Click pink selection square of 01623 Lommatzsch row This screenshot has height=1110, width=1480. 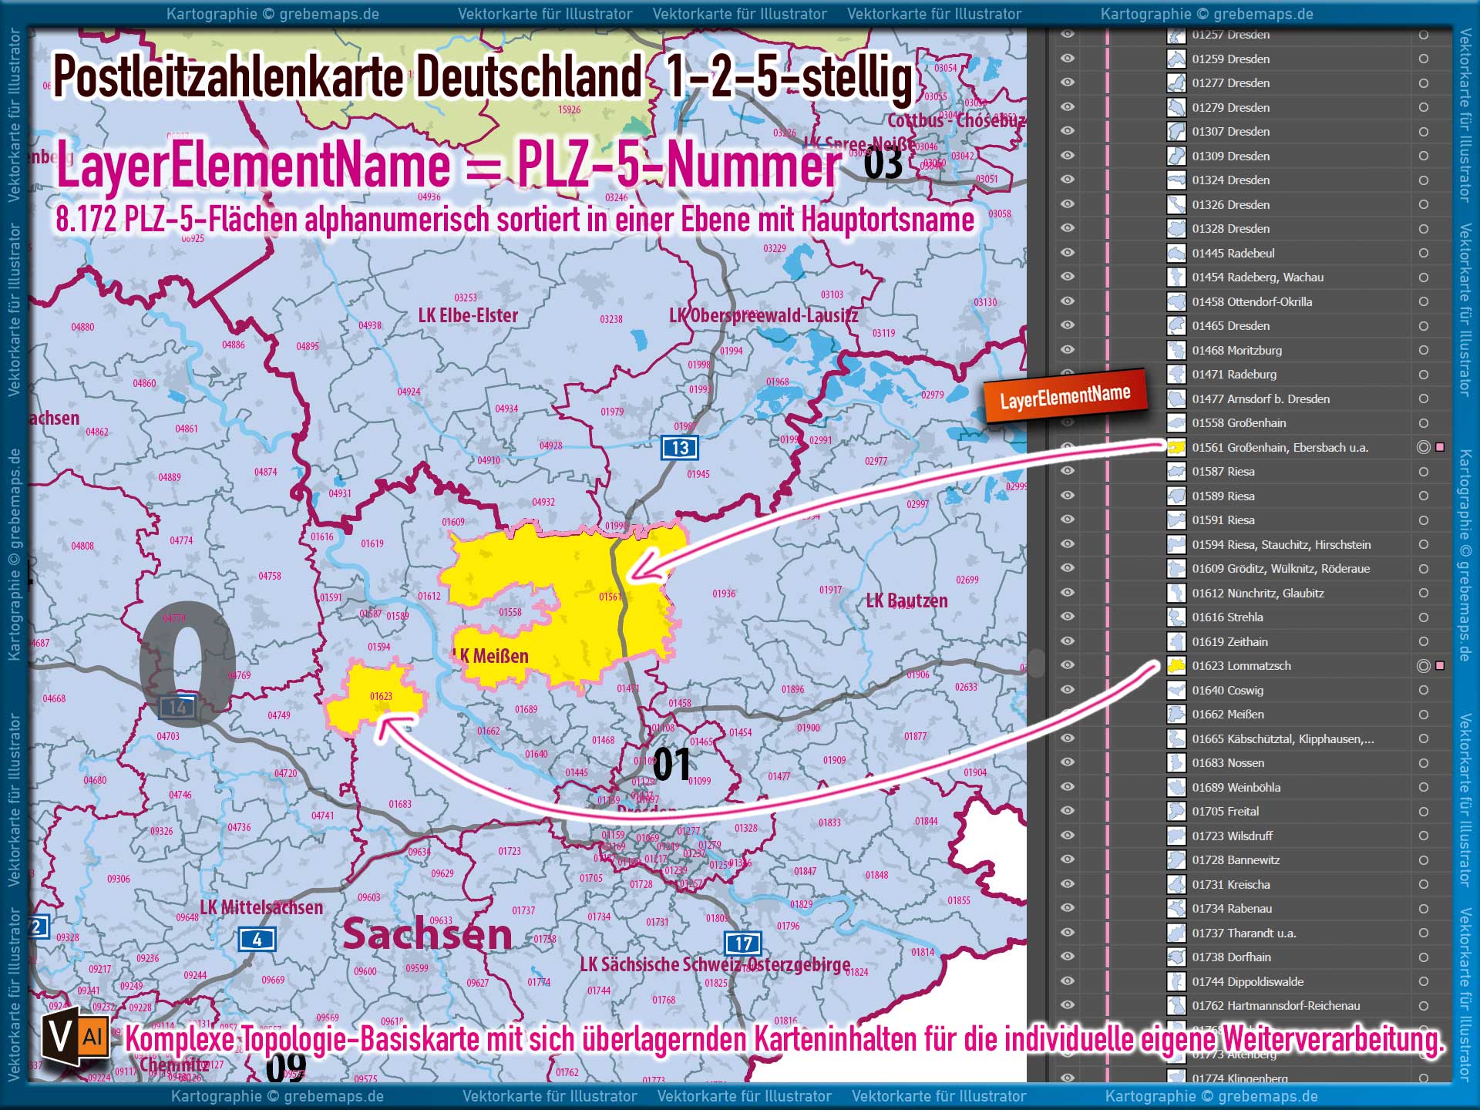pos(1440,666)
